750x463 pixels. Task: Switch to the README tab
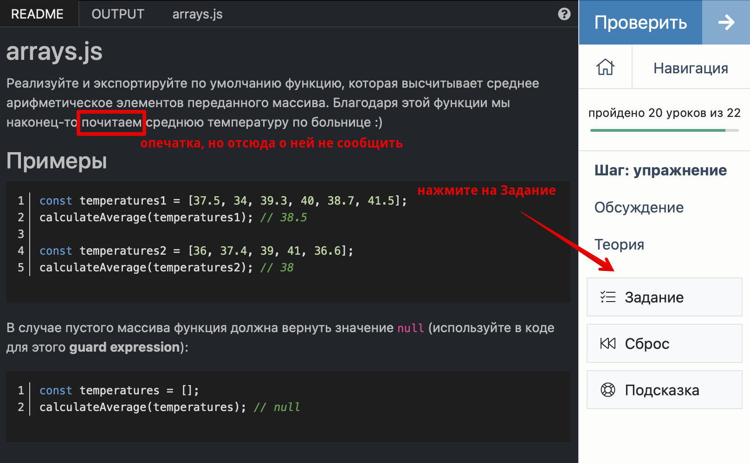click(37, 14)
